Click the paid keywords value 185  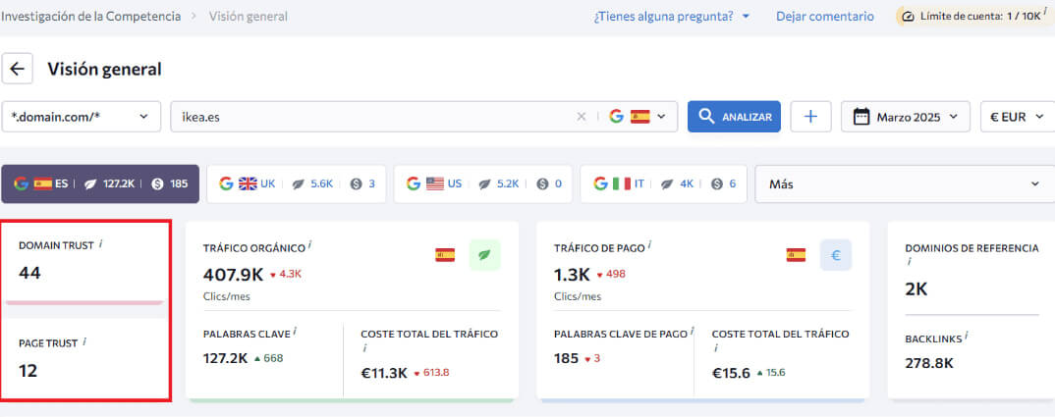[x=567, y=358]
